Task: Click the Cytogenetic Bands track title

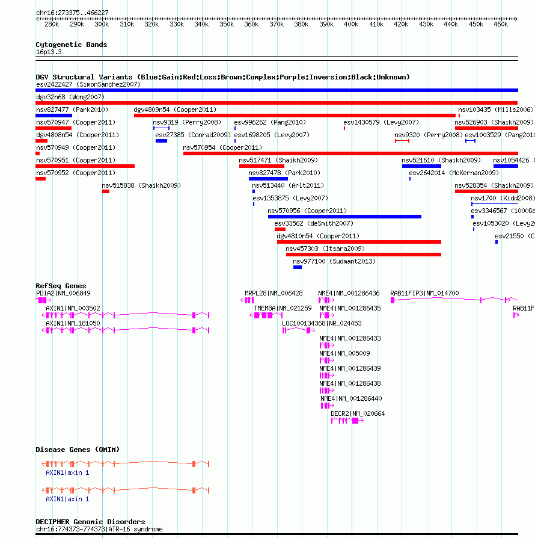Action: tap(72, 45)
